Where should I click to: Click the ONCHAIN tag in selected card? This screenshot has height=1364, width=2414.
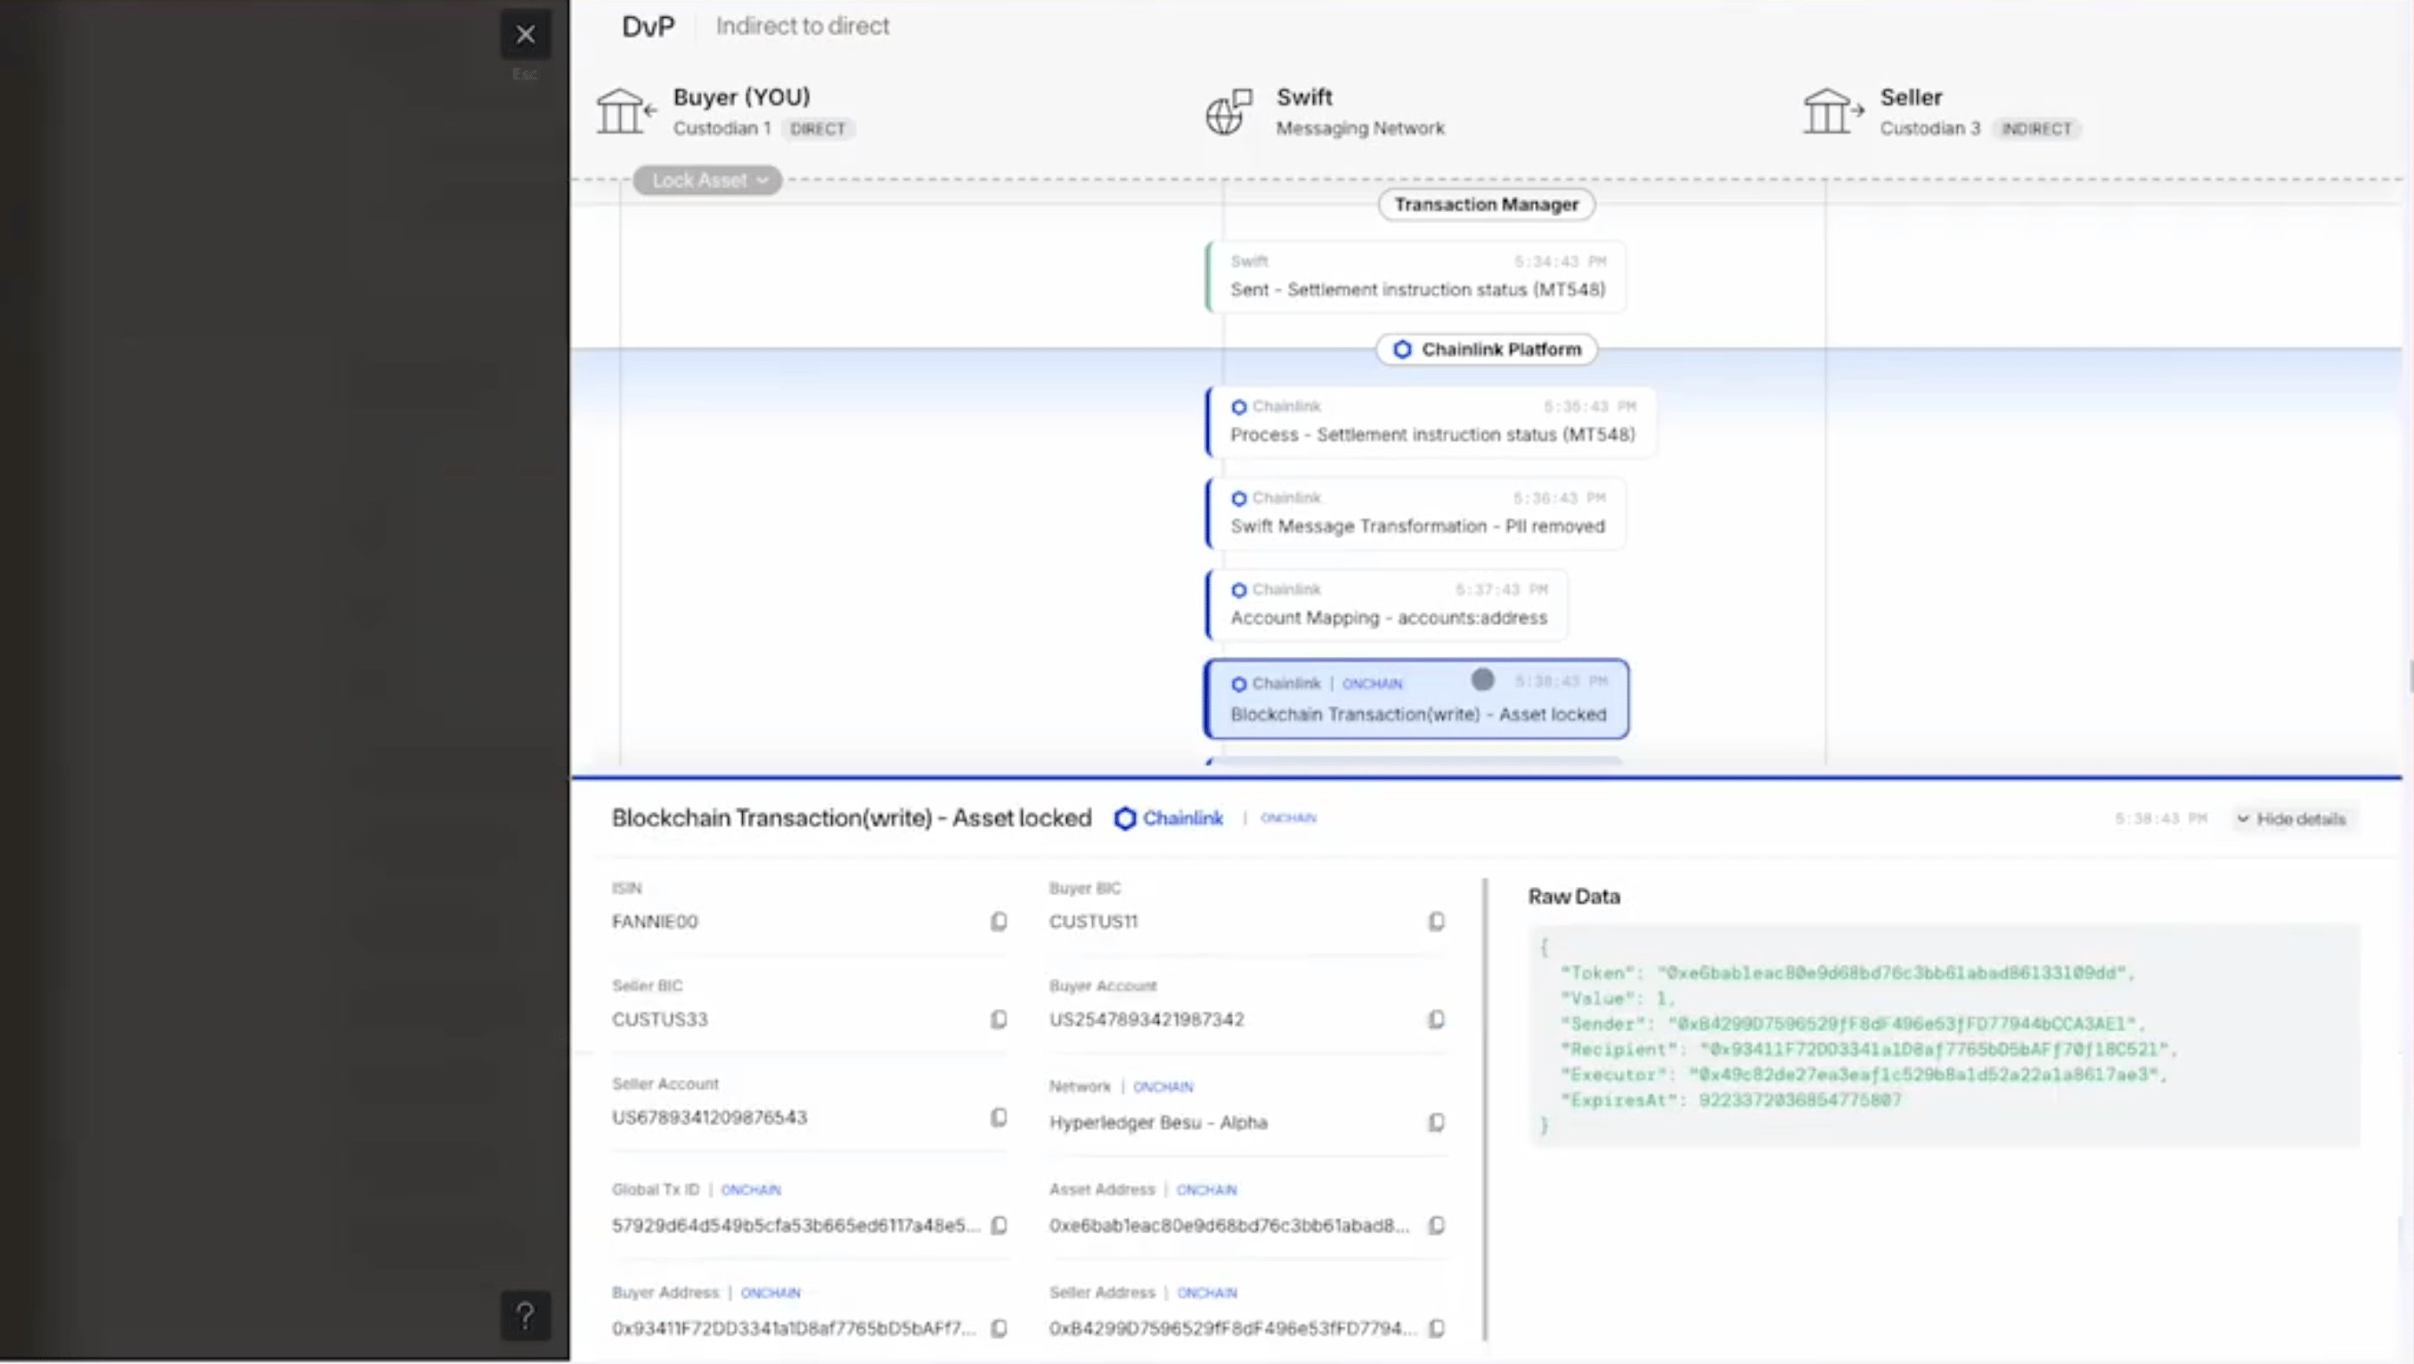[x=1372, y=684]
